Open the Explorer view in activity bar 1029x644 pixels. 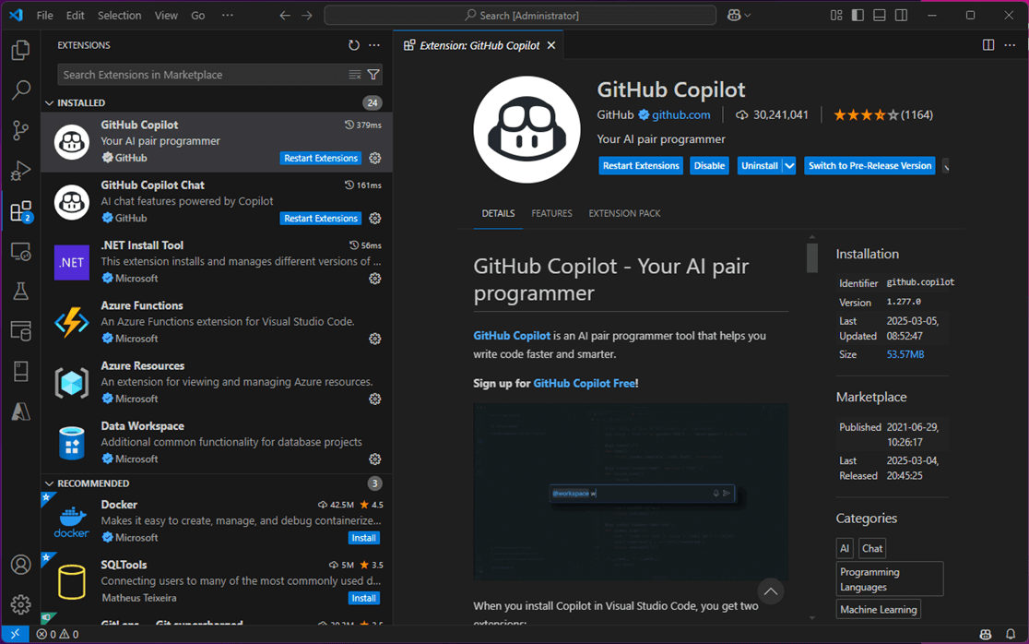tap(20, 50)
